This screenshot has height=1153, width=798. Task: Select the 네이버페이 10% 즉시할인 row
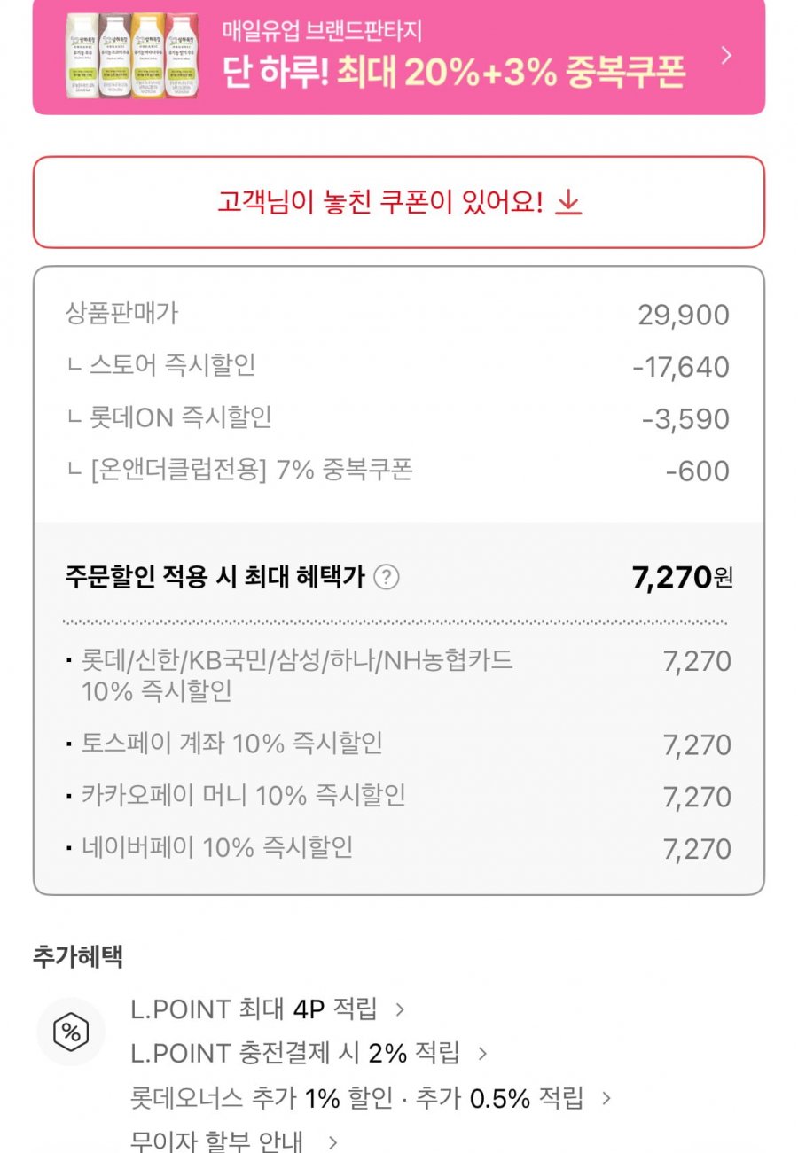tap(398, 848)
